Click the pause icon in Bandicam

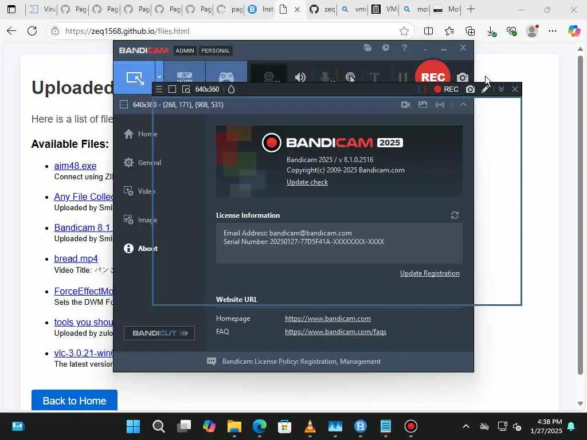(403, 77)
